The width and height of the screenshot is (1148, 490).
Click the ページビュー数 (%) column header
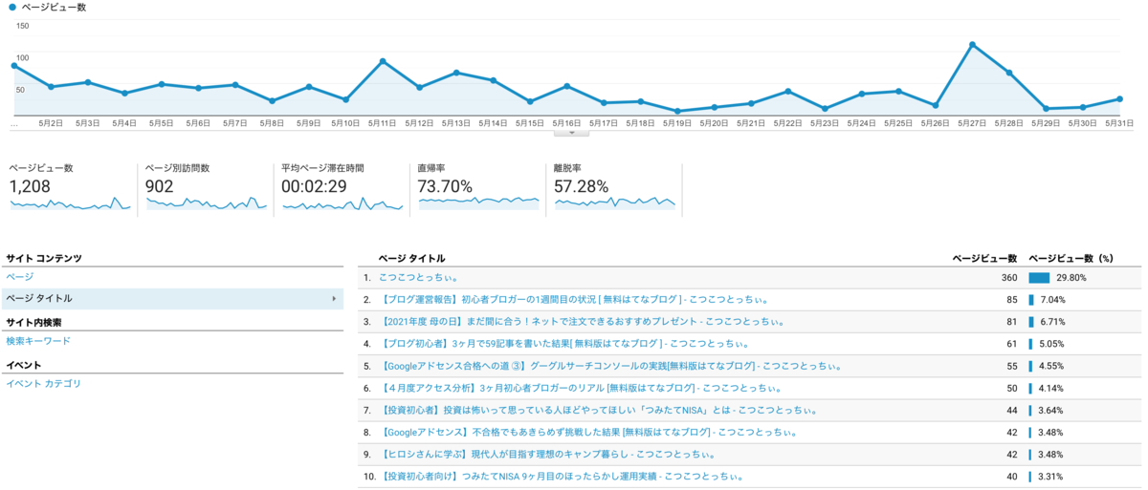tap(1071, 258)
